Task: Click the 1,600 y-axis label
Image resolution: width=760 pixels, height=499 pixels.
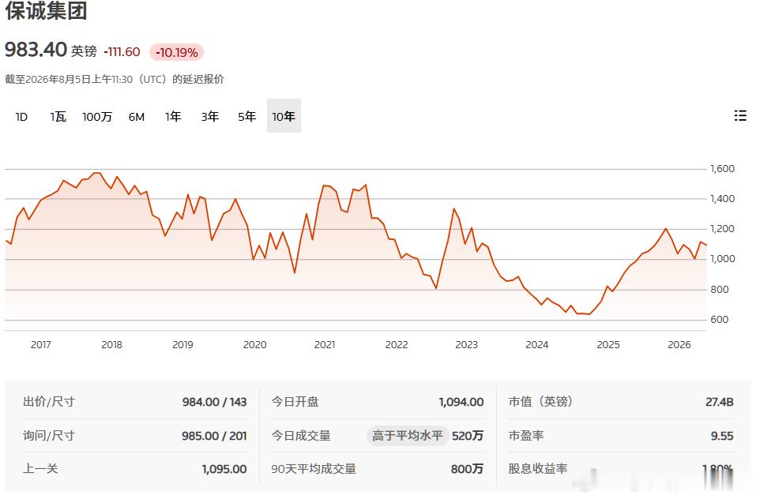Action: pos(722,169)
